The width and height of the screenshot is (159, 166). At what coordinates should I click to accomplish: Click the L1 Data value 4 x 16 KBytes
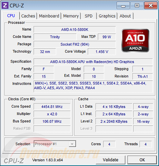(x=114, y=107)
